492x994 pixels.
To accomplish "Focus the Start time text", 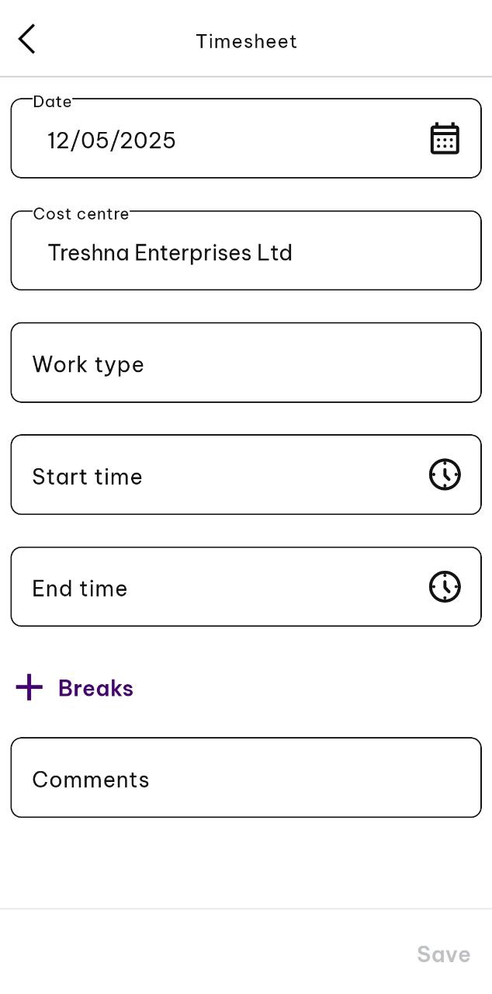I will 87,477.
